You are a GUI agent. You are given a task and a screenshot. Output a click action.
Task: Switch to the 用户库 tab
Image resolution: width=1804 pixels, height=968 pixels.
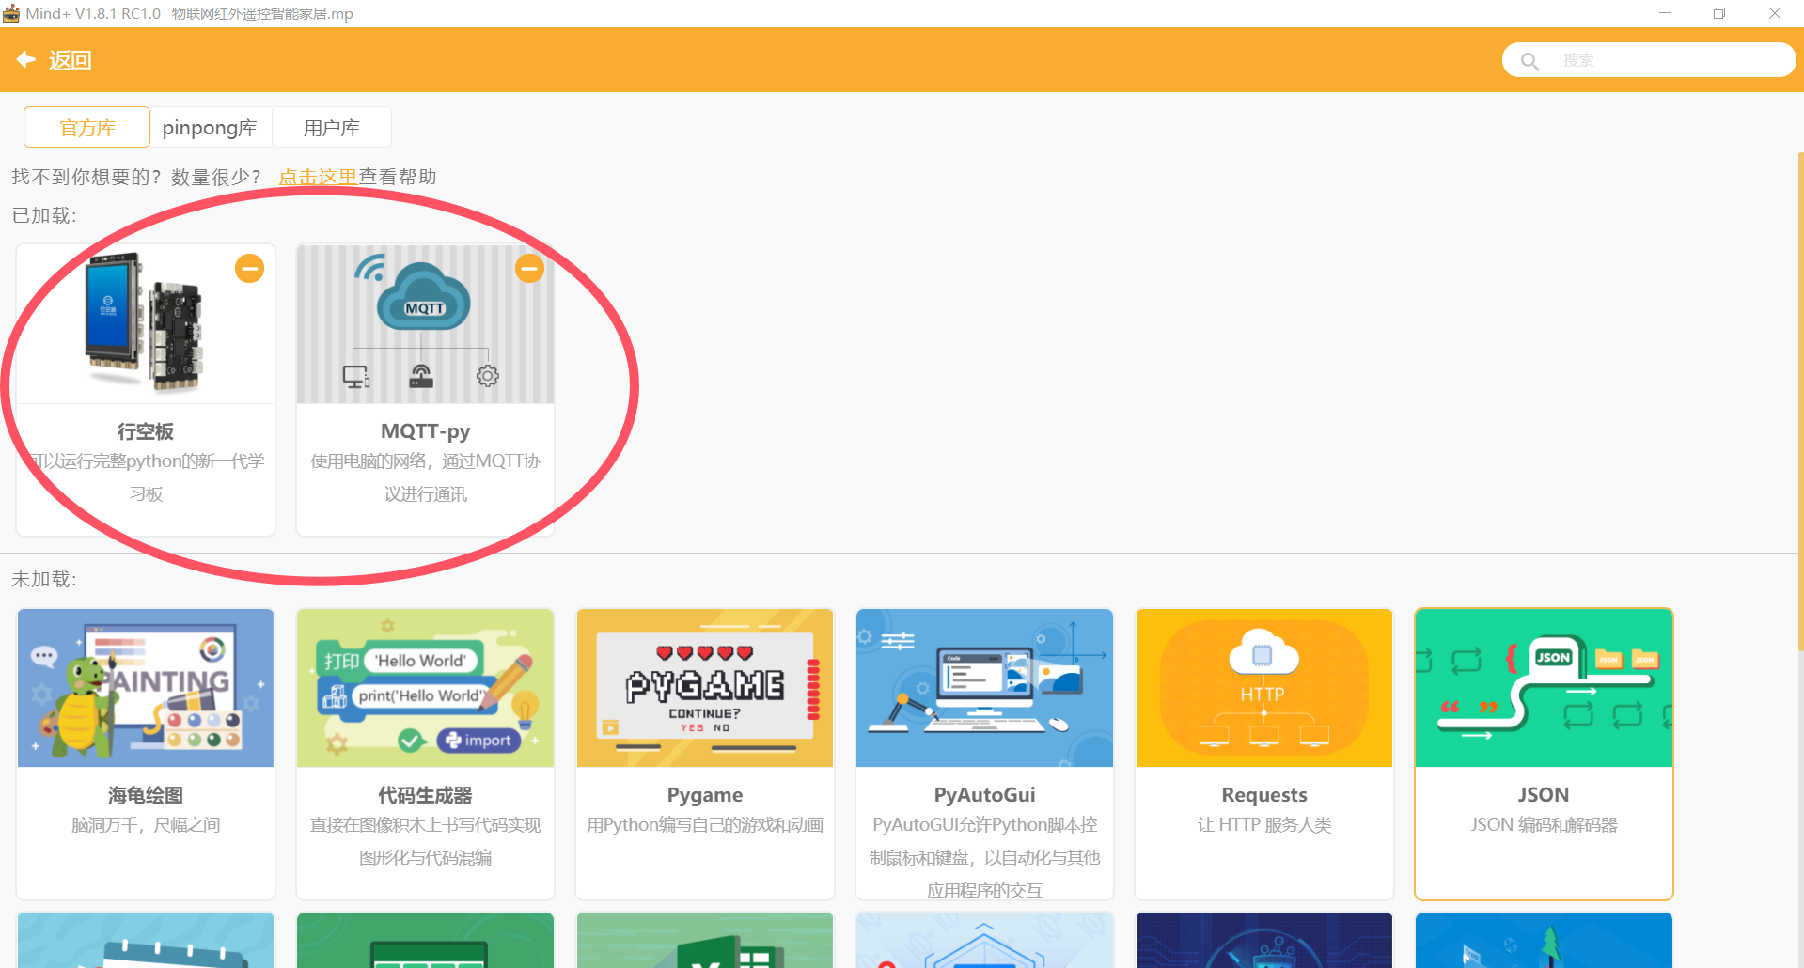click(332, 127)
